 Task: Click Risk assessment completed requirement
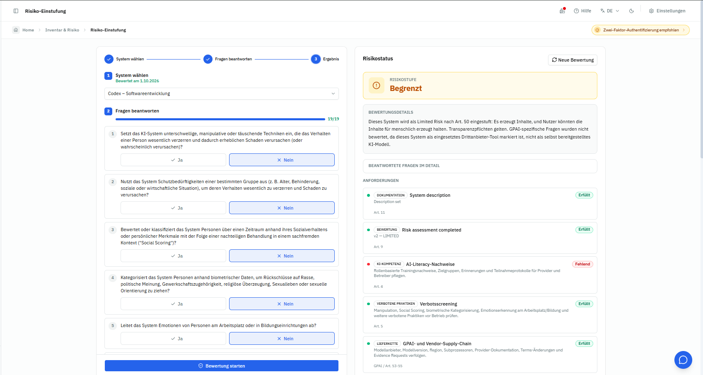(x=480, y=238)
